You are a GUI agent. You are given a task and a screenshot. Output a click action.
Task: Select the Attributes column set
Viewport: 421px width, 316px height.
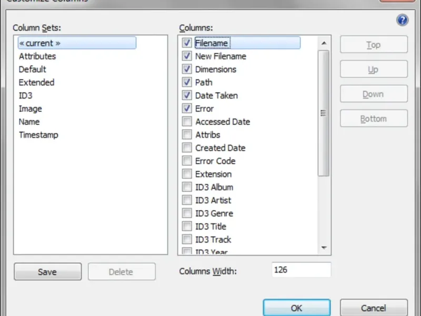[x=37, y=56]
